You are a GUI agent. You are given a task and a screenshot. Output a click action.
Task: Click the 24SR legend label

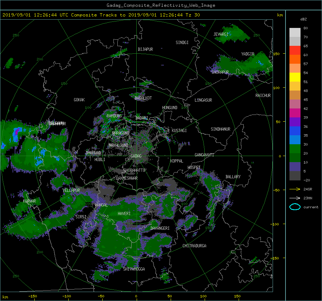tap(308, 189)
